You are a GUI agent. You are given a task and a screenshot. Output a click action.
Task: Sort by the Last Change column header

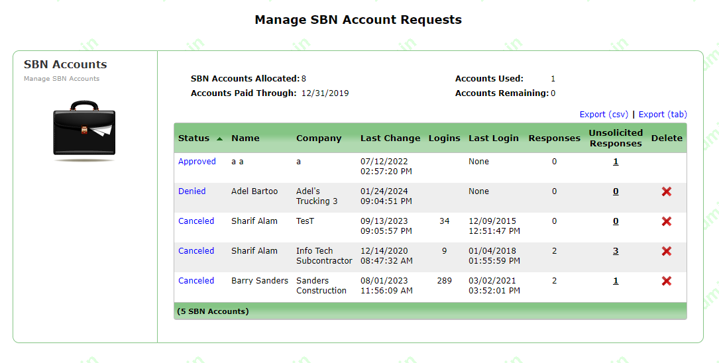[390, 138]
